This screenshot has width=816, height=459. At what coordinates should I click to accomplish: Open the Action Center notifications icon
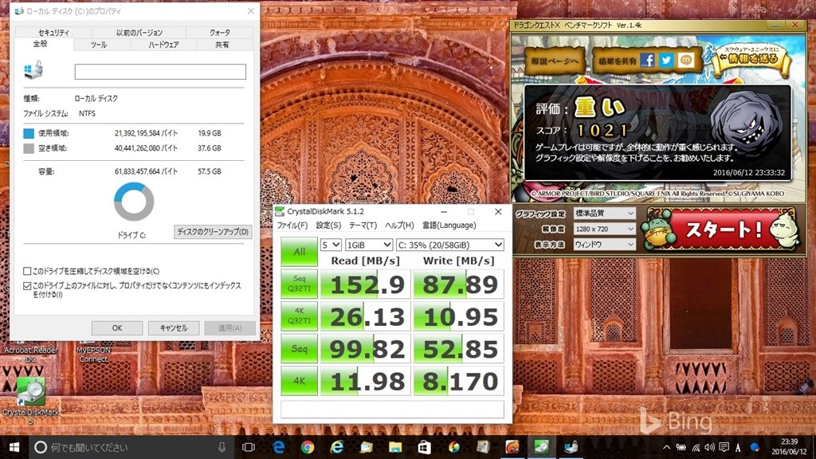pos(724,447)
